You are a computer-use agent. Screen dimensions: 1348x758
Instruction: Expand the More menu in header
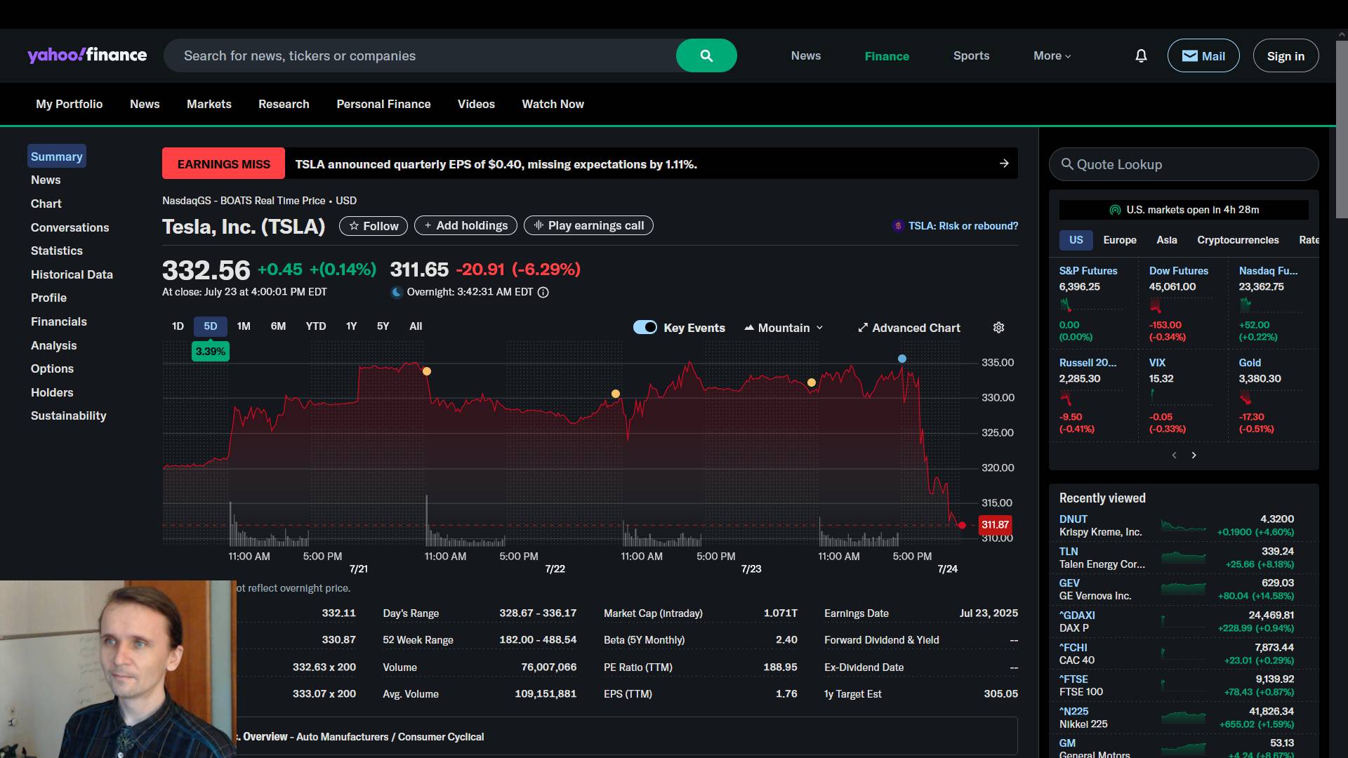point(1052,55)
